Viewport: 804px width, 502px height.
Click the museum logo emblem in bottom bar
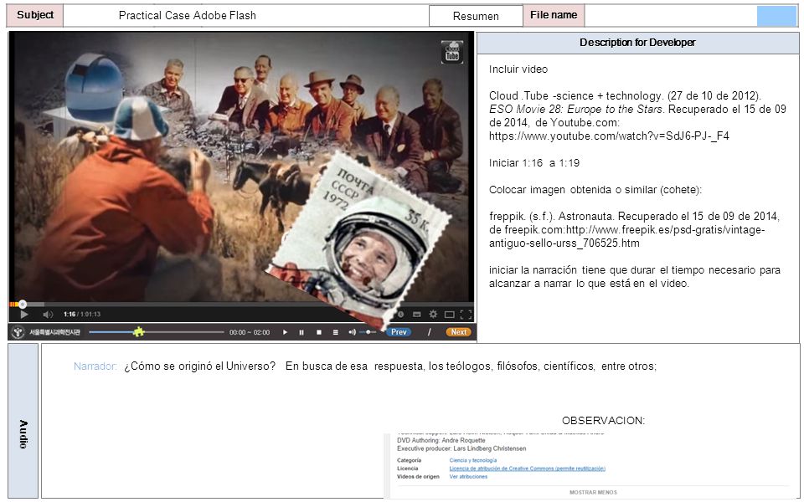[18, 332]
